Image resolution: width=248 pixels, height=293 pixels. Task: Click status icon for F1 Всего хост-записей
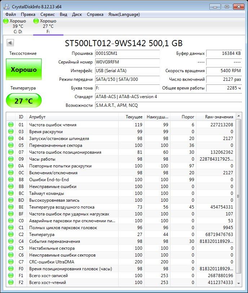[x=11, y=275]
